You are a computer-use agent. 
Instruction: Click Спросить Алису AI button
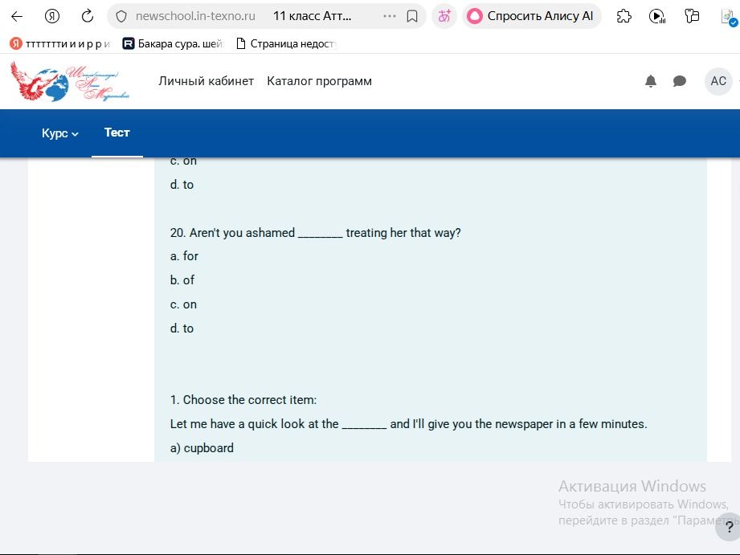[531, 17]
